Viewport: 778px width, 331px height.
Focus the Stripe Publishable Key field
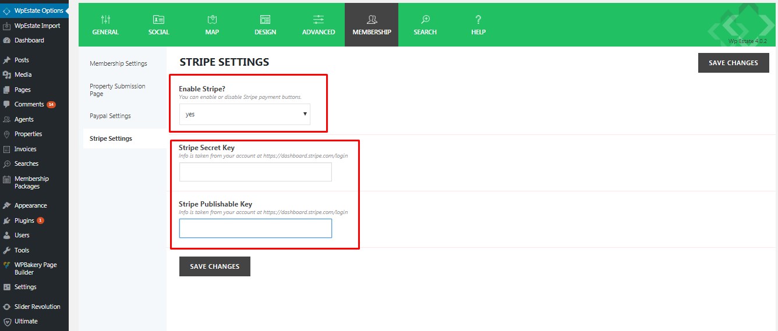[255, 229]
